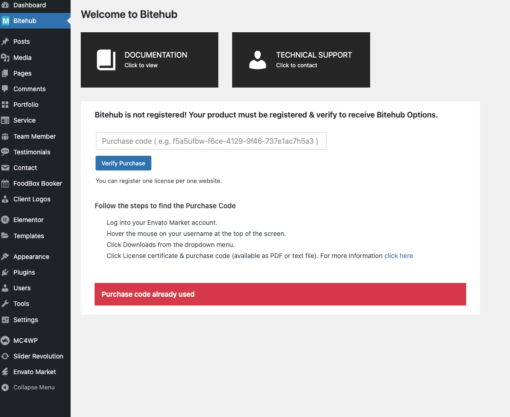Click the Slider Revolution refresh icon

pos(5,356)
